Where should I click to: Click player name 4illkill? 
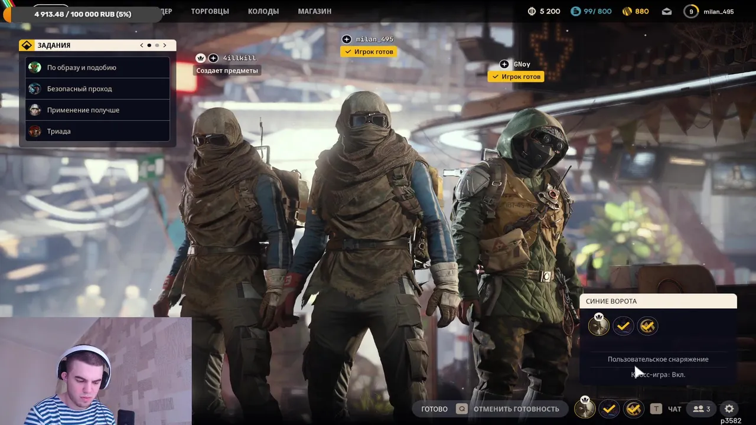(x=239, y=58)
